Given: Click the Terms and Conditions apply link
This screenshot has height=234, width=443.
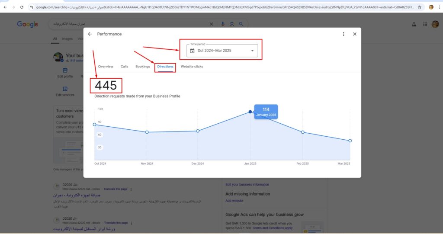Looking at the screenshot, I should point(273,228).
